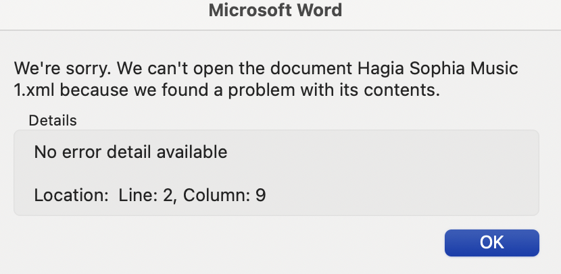The width and height of the screenshot is (561, 274).
Task: Click the "1.xml" text in message
Action: point(31,90)
